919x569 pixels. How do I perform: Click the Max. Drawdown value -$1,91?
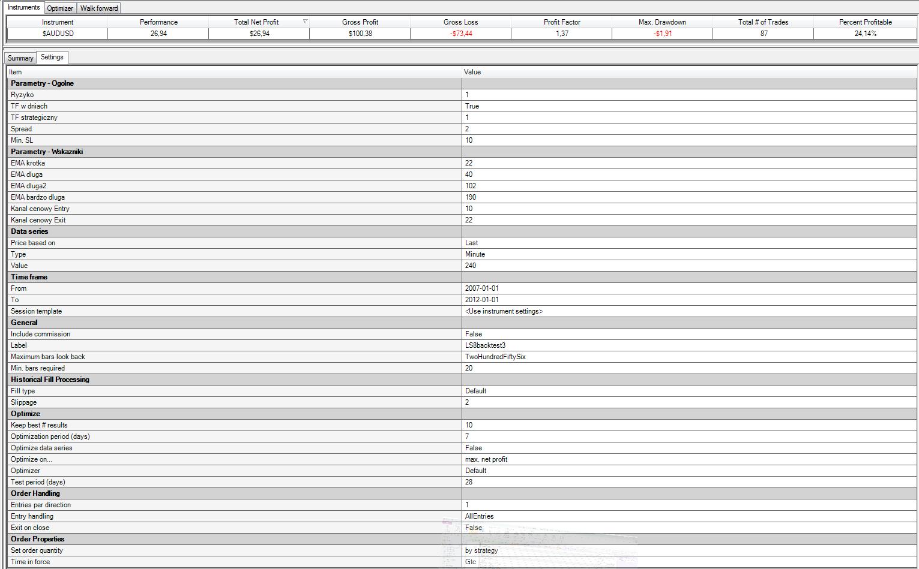click(x=663, y=34)
